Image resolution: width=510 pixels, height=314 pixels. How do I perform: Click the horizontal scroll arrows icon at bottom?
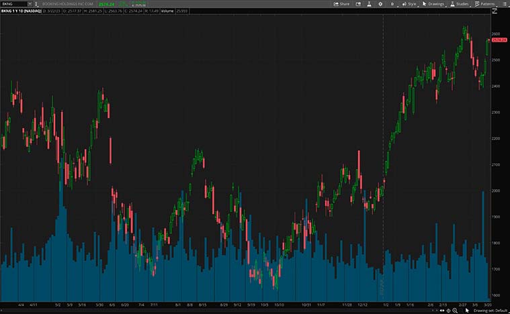442,311
